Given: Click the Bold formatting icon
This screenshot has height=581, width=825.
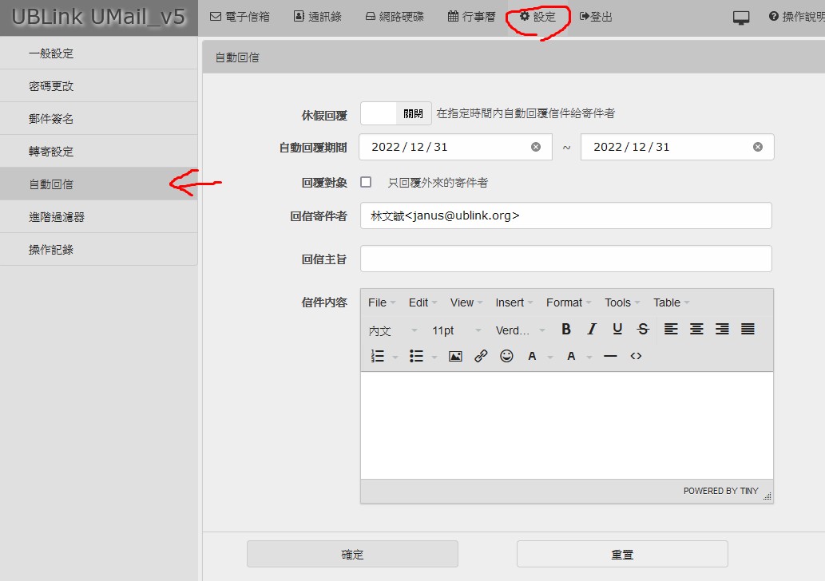Looking at the screenshot, I should (566, 329).
